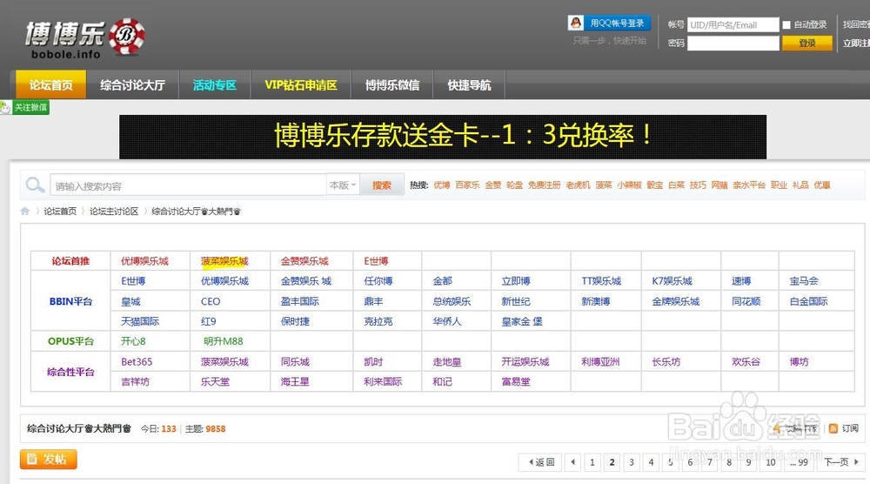Screen dimensions: 870x484
Task: Click the 发帖 new post button
Action: 48,459
